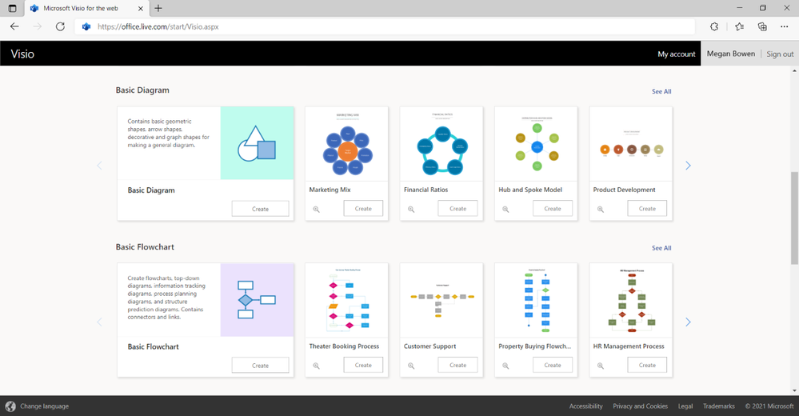
Task: Create a blank Basic Diagram
Action: point(261,209)
